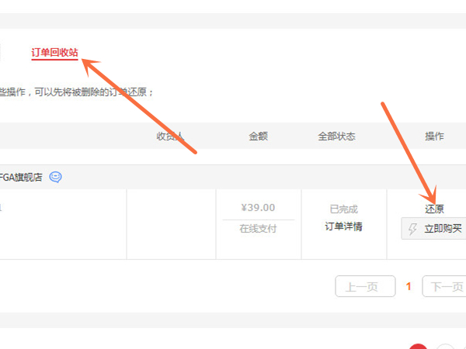Click the chat icon beside FGA旗舰店
This screenshot has height=349, width=466.
click(x=55, y=177)
